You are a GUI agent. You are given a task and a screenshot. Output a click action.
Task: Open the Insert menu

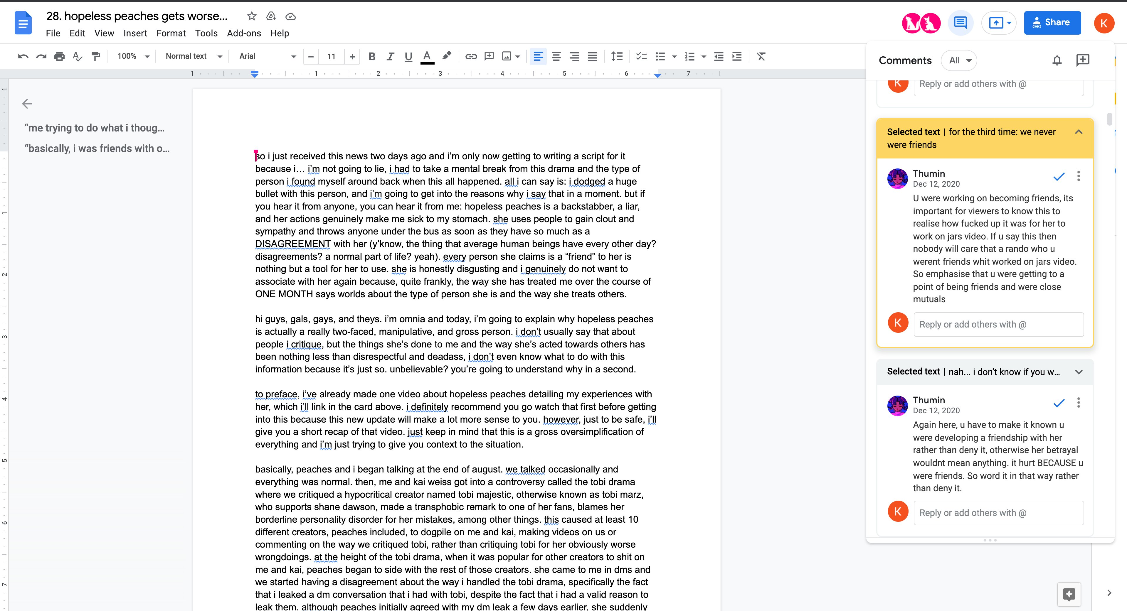135,33
